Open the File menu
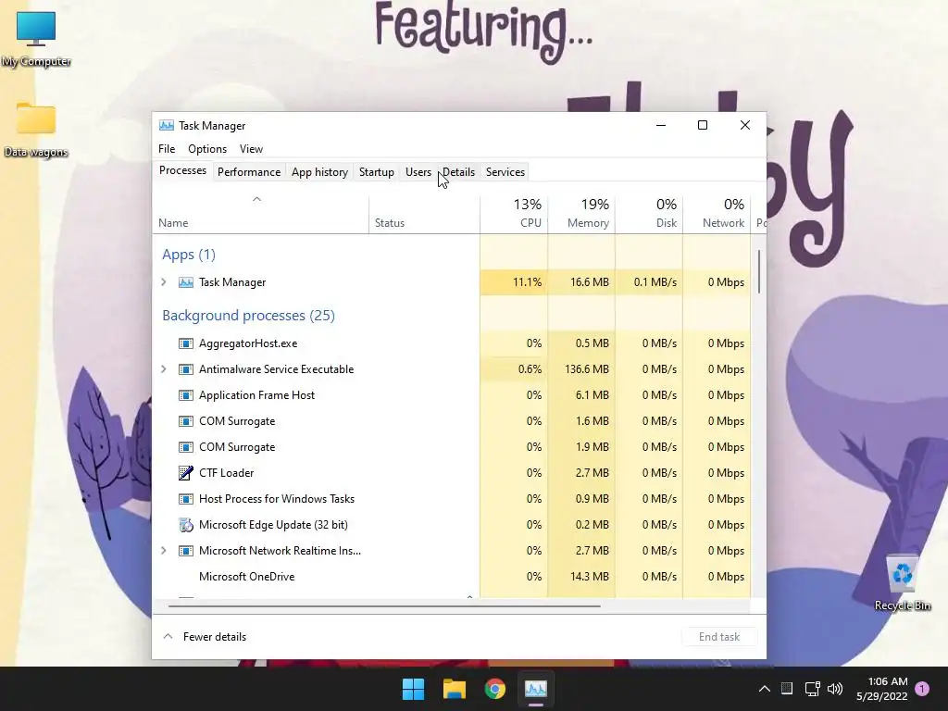The image size is (948, 711). click(x=167, y=149)
